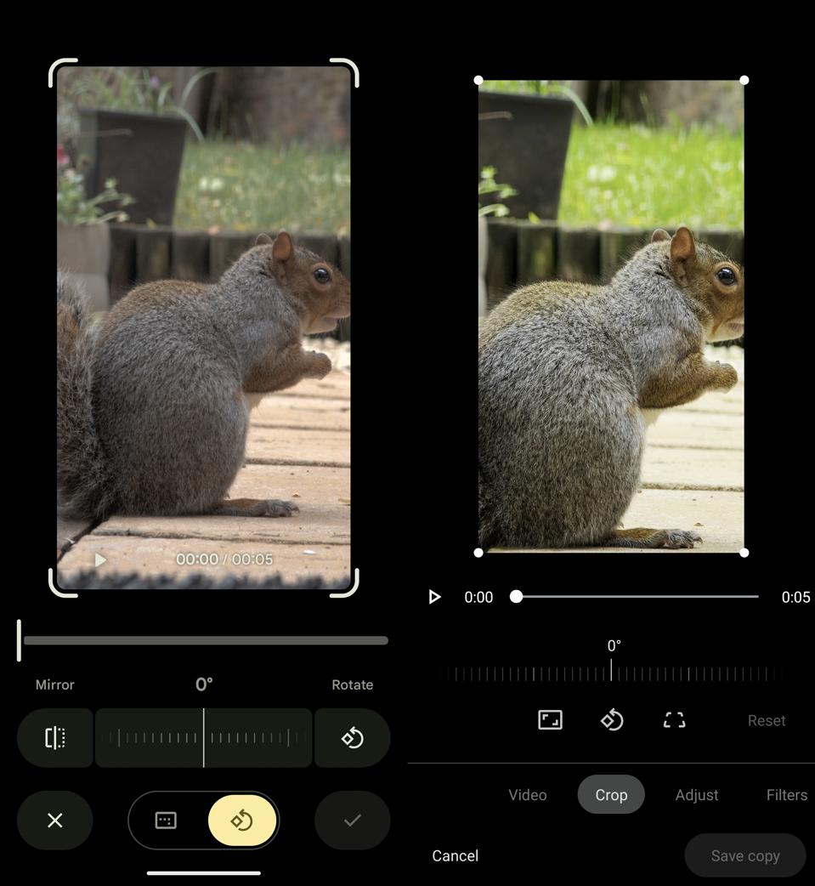Image resolution: width=815 pixels, height=886 pixels.
Task: Tap the Rotate button in left editor
Action: (352, 737)
